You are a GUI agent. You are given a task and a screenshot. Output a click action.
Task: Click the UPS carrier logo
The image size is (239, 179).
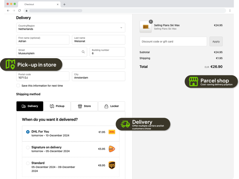pyautogui.click(x=112, y=165)
